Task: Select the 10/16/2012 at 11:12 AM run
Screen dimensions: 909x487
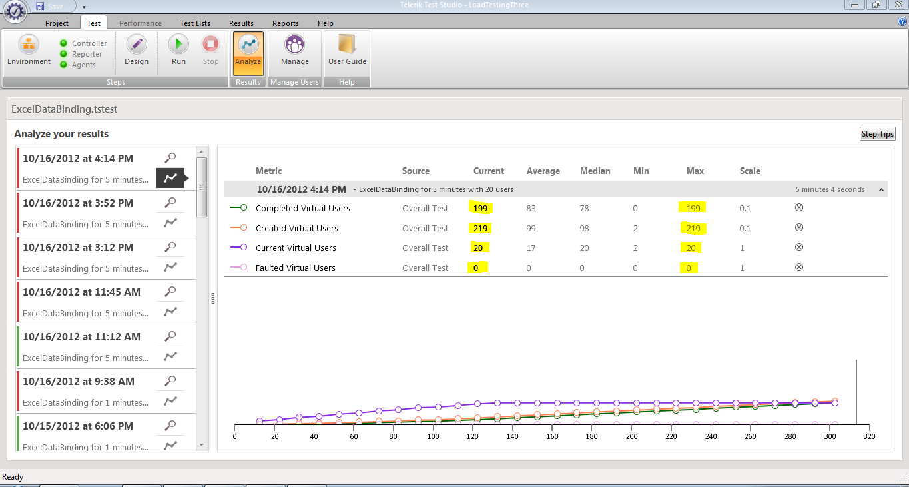Action: click(x=81, y=337)
